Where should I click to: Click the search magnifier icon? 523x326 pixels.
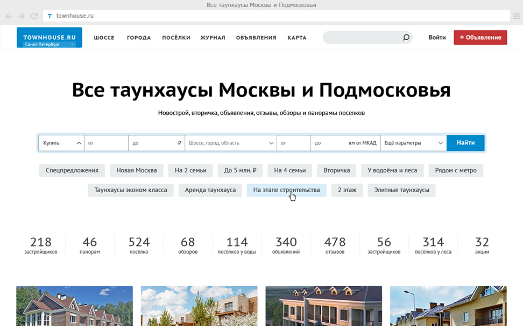406,38
